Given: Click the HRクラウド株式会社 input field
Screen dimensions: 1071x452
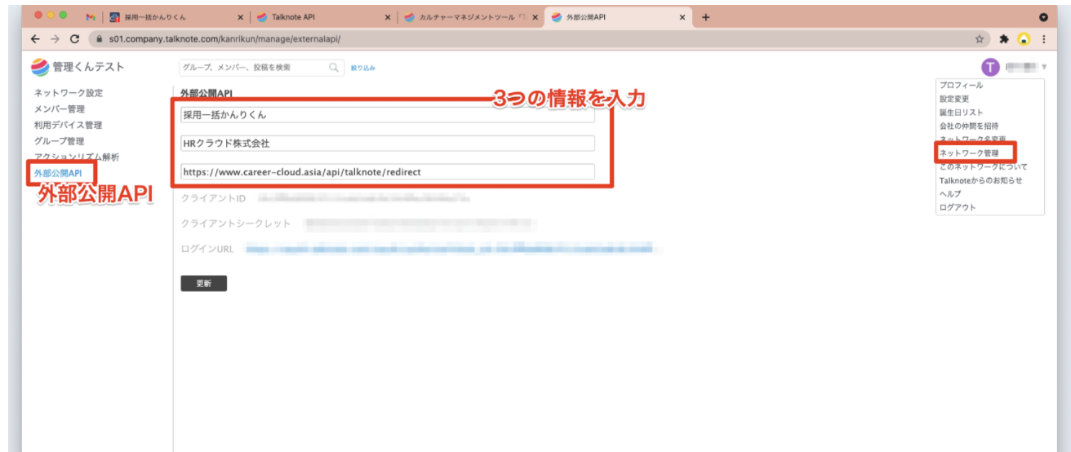Looking at the screenshot, I should point(388,144).
